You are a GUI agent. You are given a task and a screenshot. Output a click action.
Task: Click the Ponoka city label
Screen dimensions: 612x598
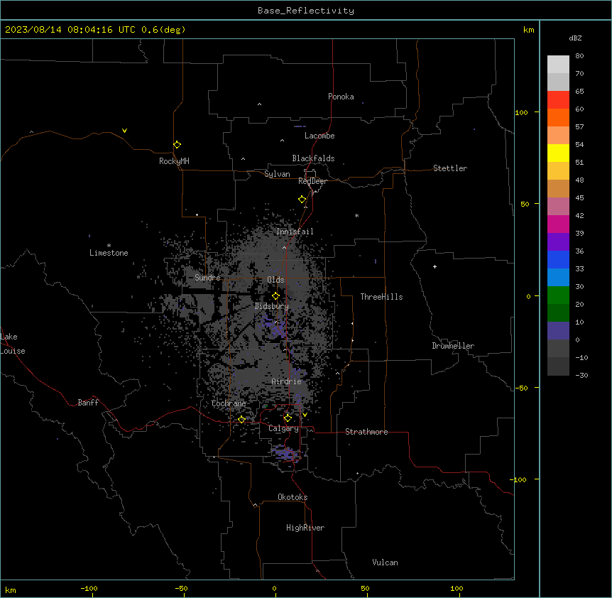[x=341, y=97]
